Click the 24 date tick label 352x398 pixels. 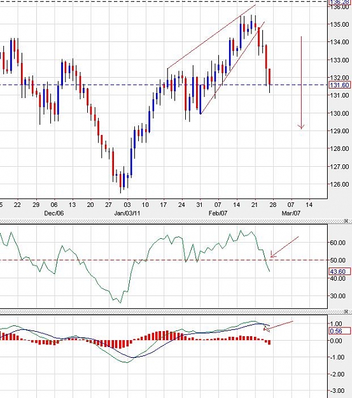point(181,204)
